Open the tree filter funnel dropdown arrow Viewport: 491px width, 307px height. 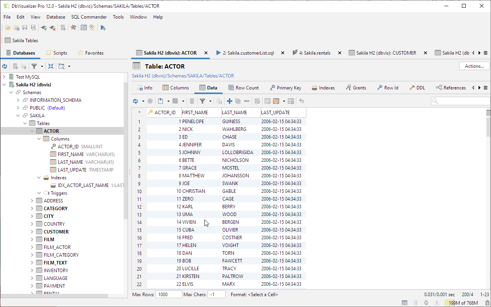[x=42, y=66]
